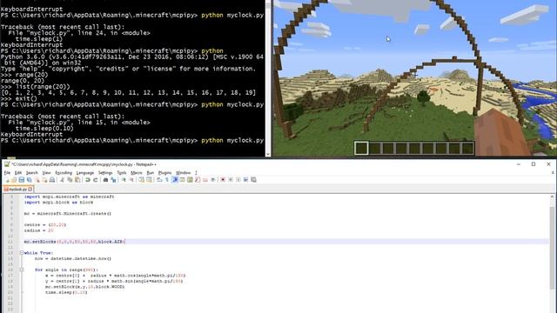Image resolution: width=557 pixels, height=313 pixels.
Task: Toggle synchronize horizontal scrolling icon
Action: [x=149, y=180]
